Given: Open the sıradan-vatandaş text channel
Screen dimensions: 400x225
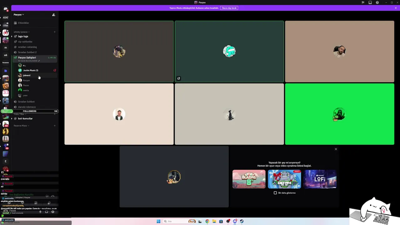Looking at the screenshot, I should coord(35,47).
